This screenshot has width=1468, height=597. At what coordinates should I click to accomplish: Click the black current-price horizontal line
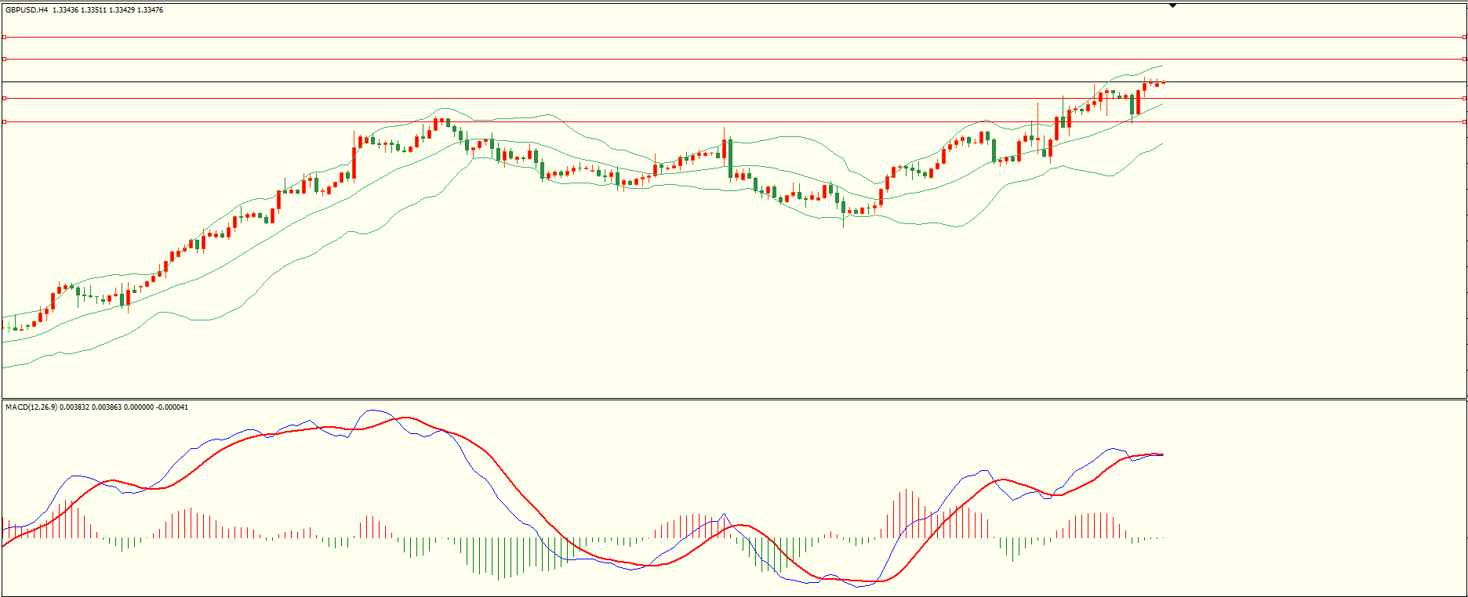734,81
